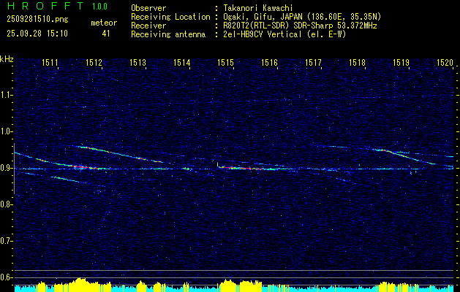Click the 1519 time axis marker
Screen dimensions: 460x292
401,62
